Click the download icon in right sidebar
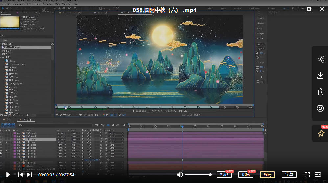Image resolution: width=328 pixels, height=183 pixels. pyautogui.click(x=321, y=76)
